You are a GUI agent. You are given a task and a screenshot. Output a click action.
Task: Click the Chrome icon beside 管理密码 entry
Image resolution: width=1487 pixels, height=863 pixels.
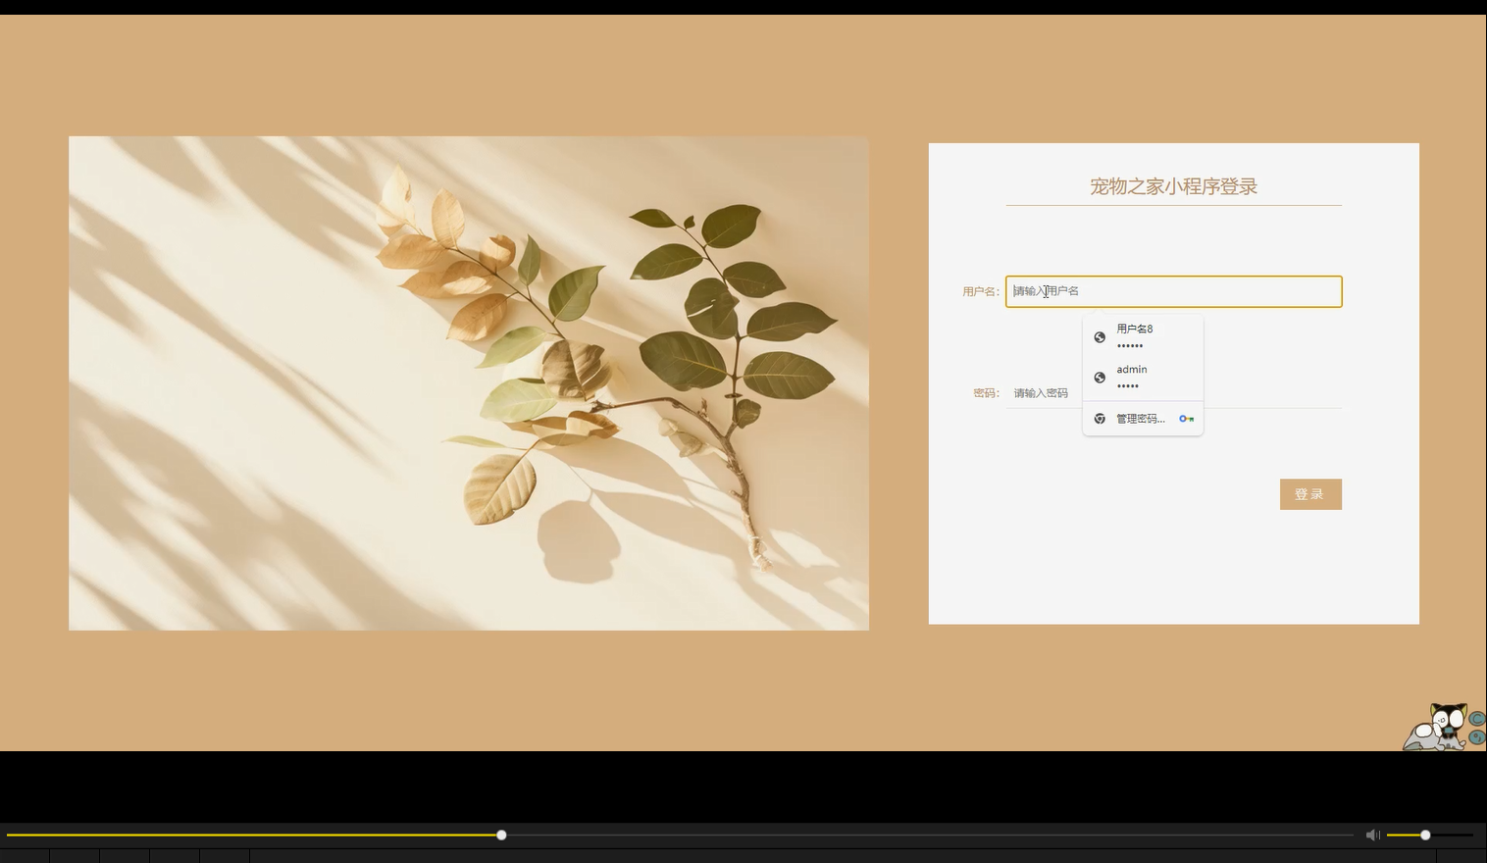point(1100,419)
